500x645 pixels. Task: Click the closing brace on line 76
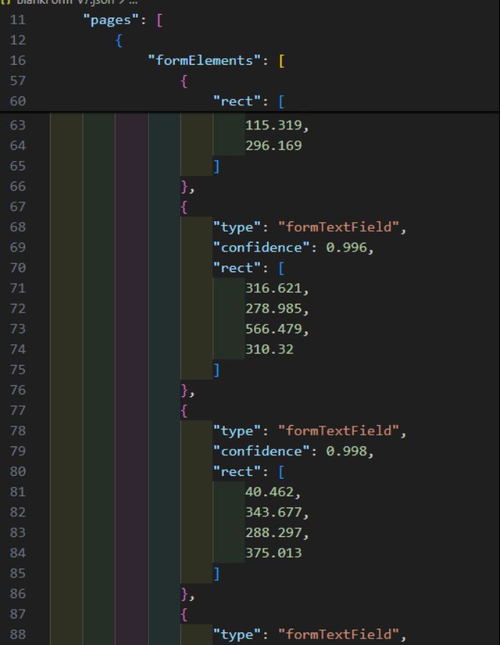pos(184,390)
